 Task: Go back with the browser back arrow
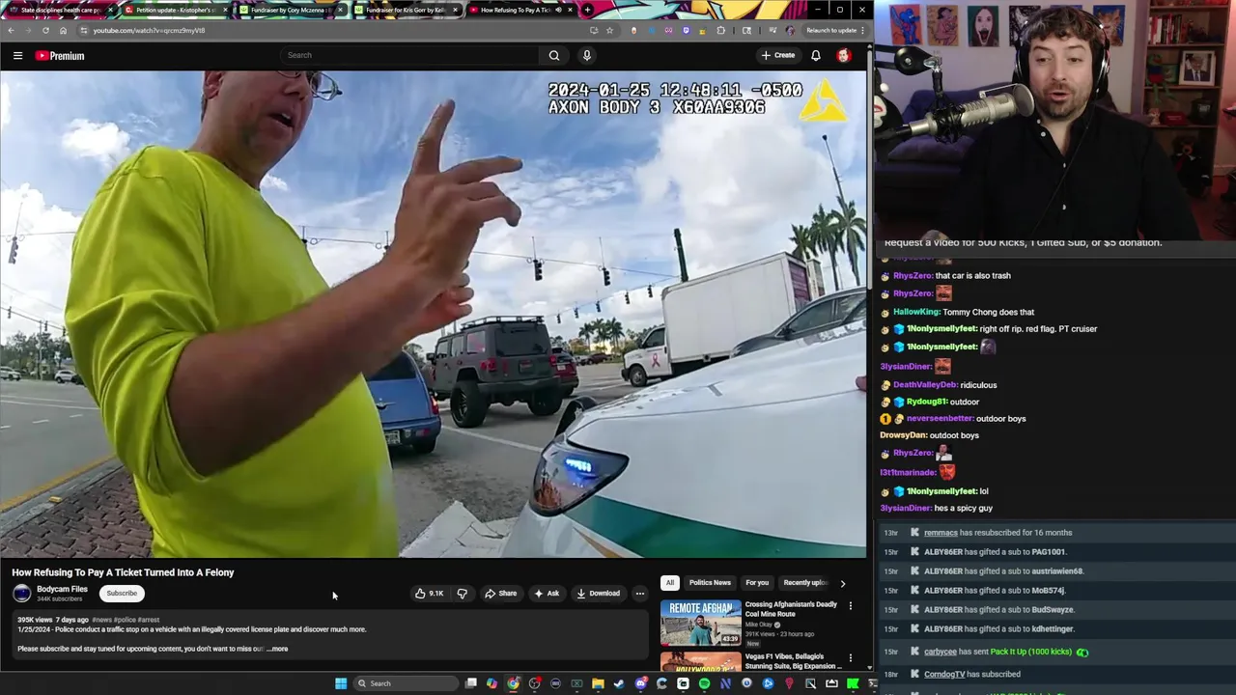[11, 30]
